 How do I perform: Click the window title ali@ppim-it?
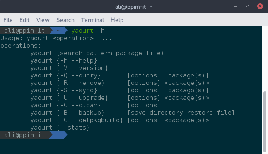tap(134, 7)
